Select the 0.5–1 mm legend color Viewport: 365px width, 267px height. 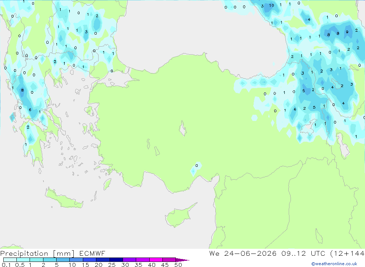pyautogui.click(x=23, y=260)
